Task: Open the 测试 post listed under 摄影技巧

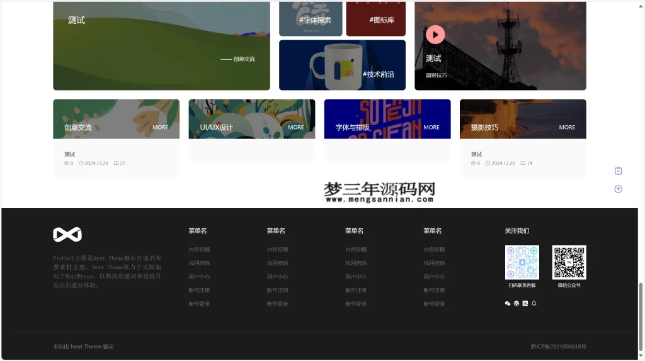Action: point(476,155)
